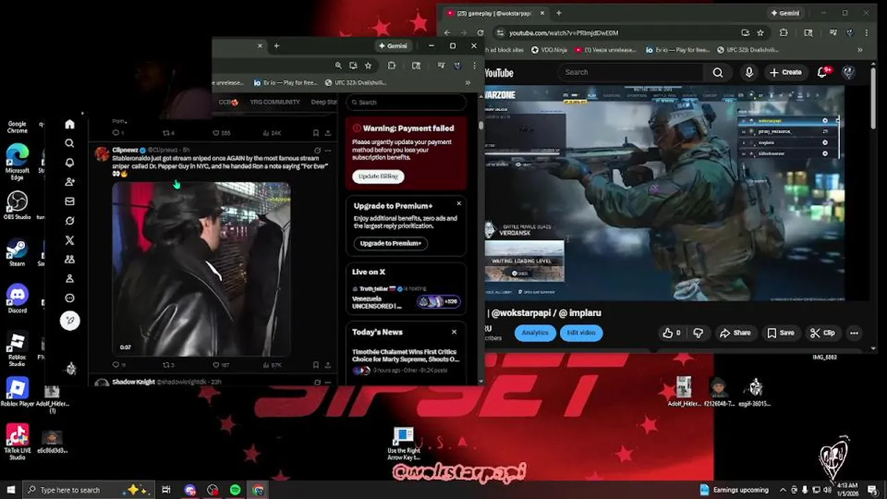Dislike the YouTube video
The height and width of the screenshot is (499, 887).
698,333
